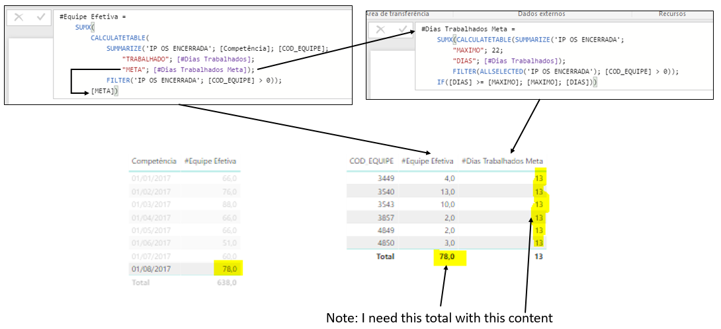Click the 76,0 value for 01/02/2017
The image size is (721, 329).
pos(230,191)
